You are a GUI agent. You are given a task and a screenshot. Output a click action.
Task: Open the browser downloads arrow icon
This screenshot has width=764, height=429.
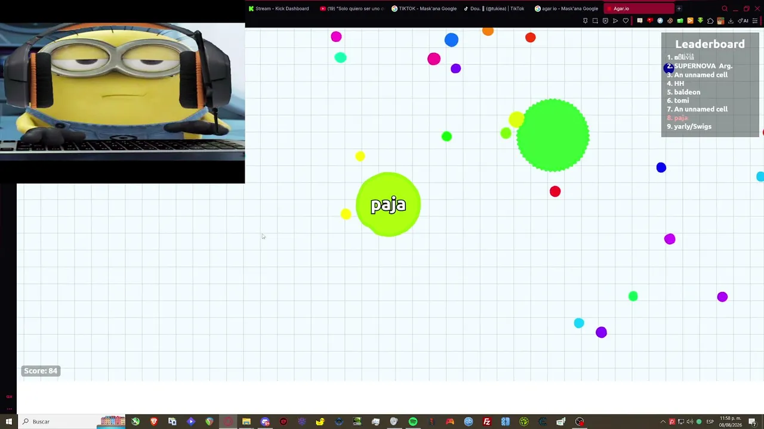[x=731, y=21]
